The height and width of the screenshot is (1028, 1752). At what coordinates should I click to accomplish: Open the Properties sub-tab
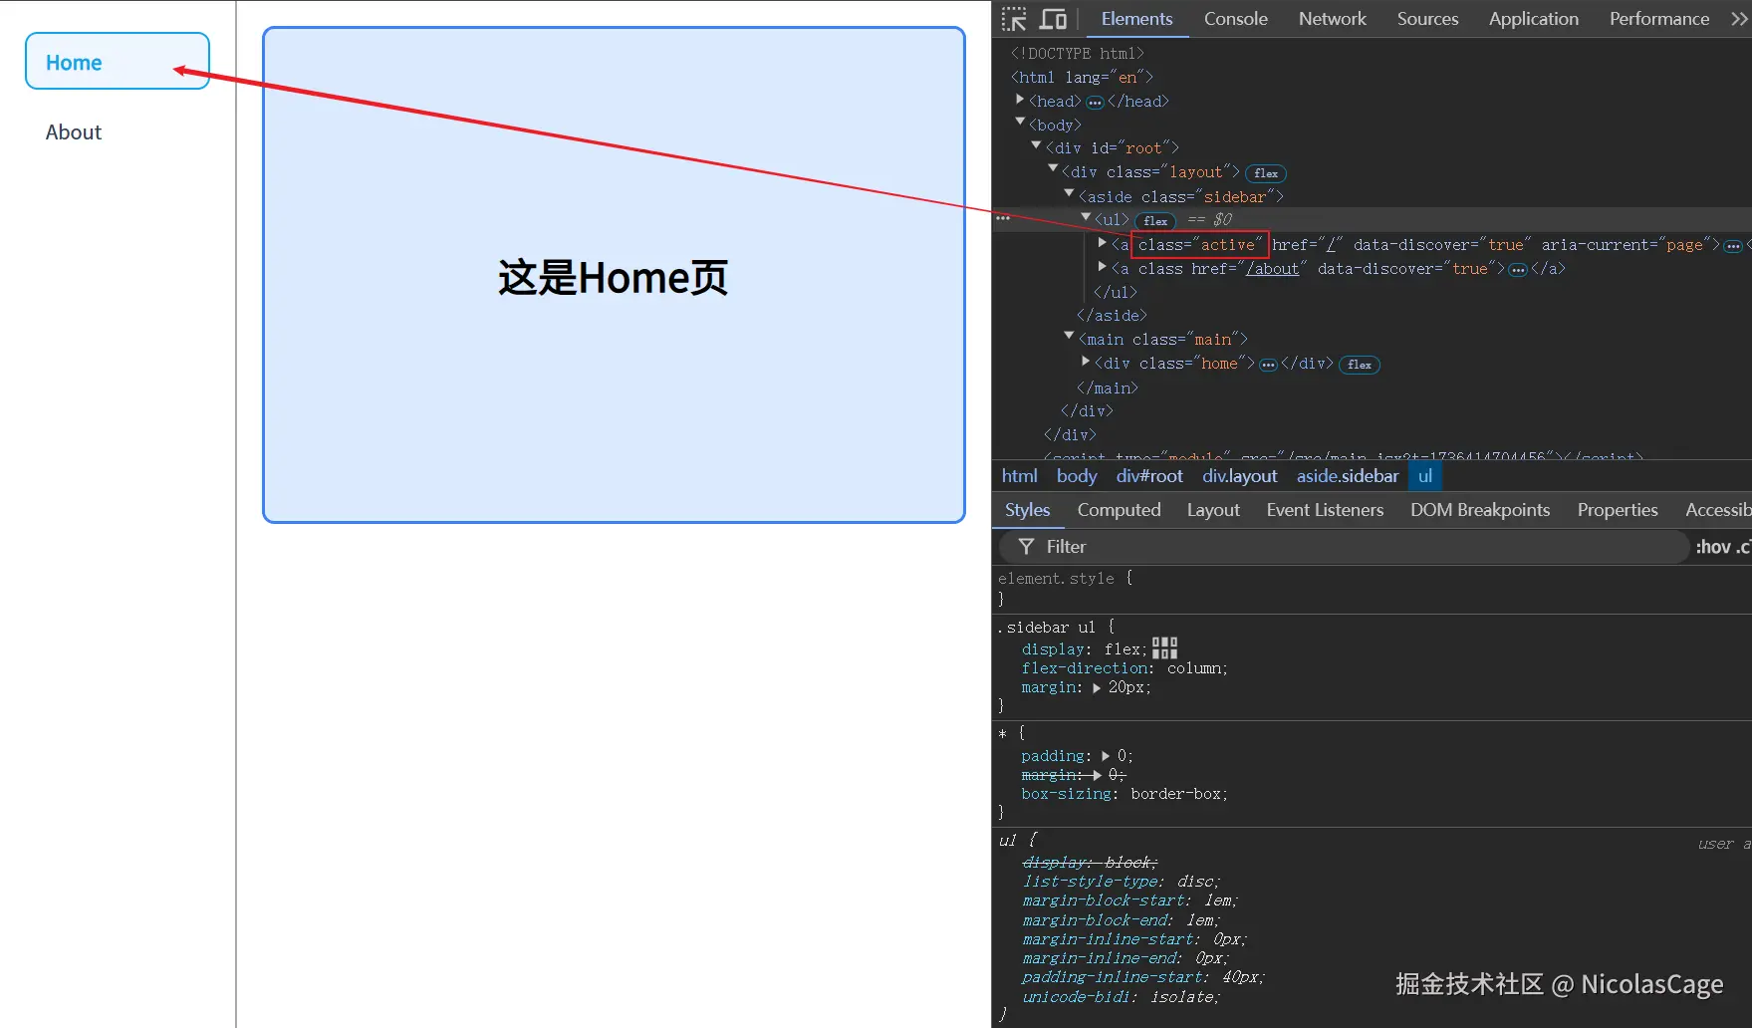[1618, 510]
